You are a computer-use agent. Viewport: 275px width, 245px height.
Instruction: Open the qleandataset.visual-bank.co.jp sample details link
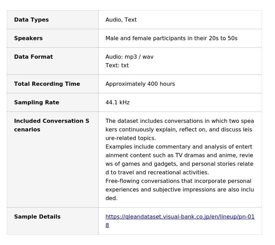[180, 217]
